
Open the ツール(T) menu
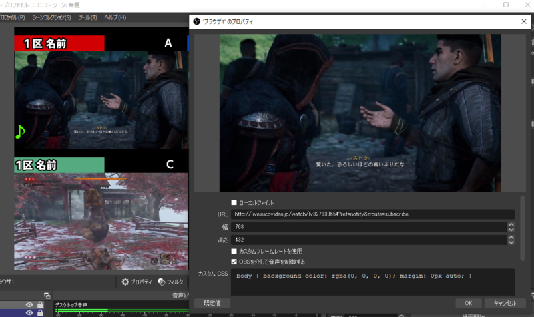pyautogui.click(x=87, y=17)
